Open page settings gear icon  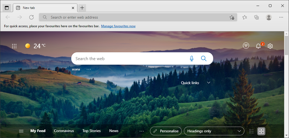270,46
